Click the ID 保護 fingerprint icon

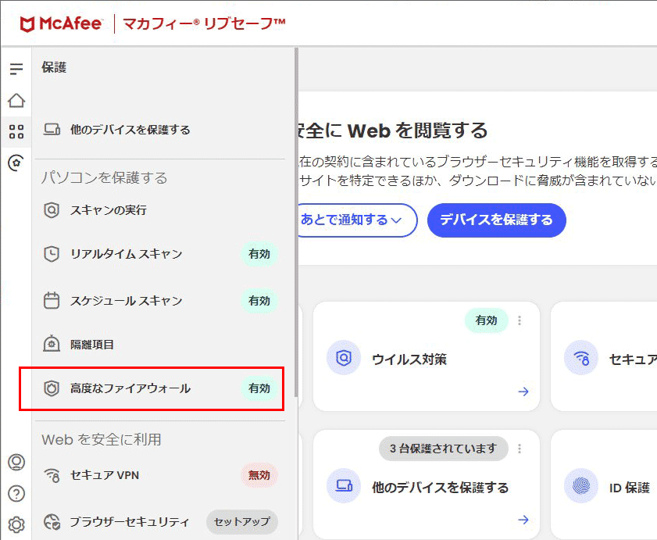coord(580,486)
